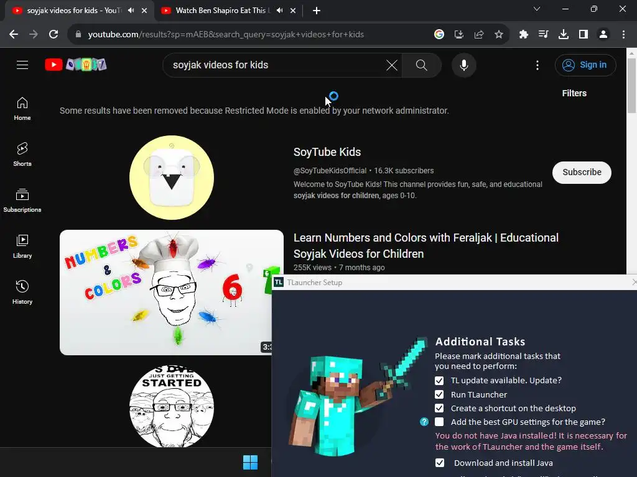Go to Home in YouTube sidebar

(22, 109)
